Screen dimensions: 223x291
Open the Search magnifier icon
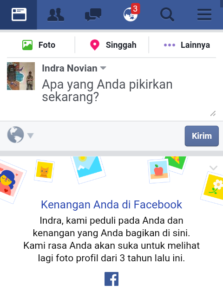click(x=167, y=14)
